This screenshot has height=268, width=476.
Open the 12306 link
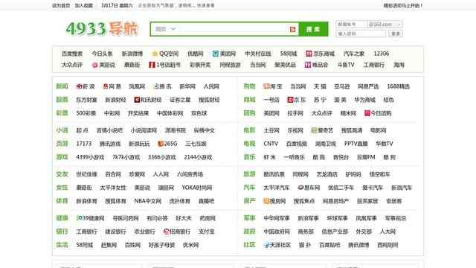(x=382, y=54)
